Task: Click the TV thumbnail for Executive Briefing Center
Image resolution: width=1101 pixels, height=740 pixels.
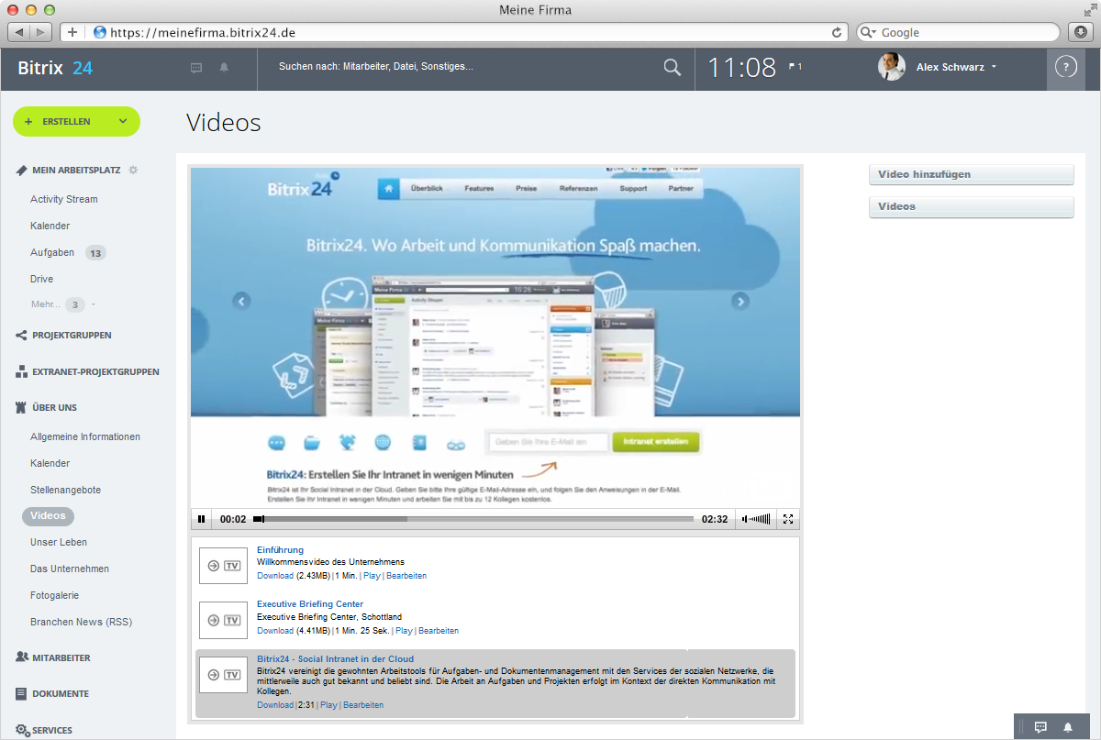Action: (224, 621)
